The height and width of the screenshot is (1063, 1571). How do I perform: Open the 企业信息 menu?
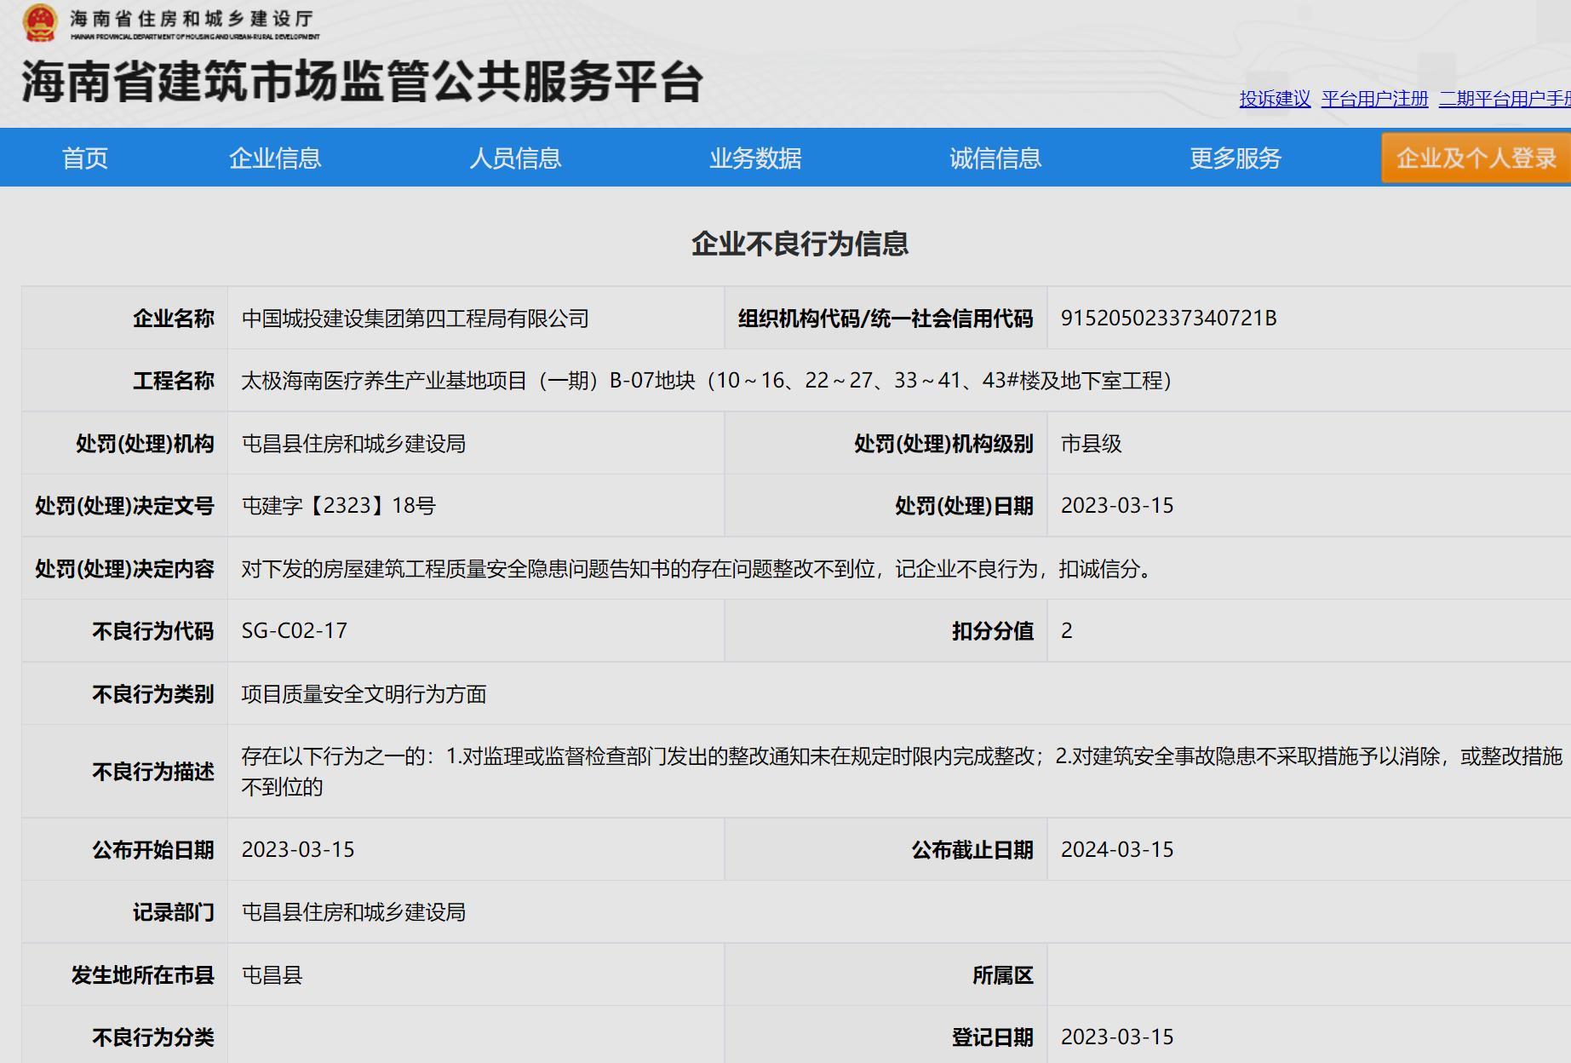pyautogui.click(x=275, y=158)
